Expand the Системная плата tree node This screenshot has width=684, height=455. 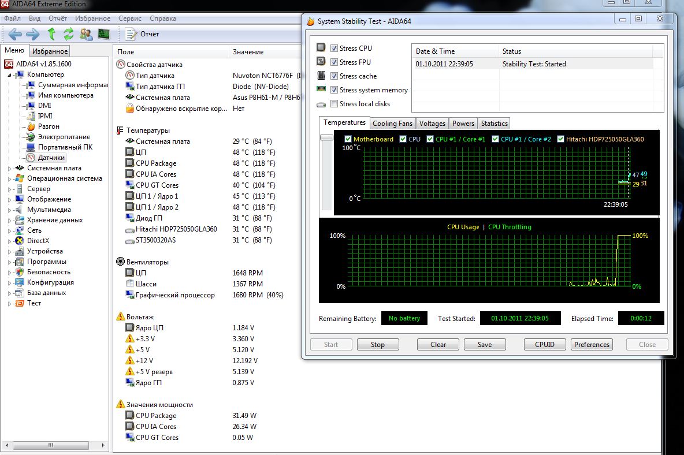(x=10, y=168)
